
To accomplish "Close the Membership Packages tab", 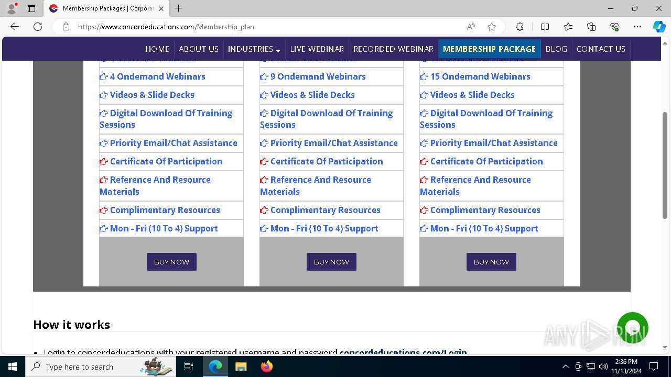I will click(161, 8).
